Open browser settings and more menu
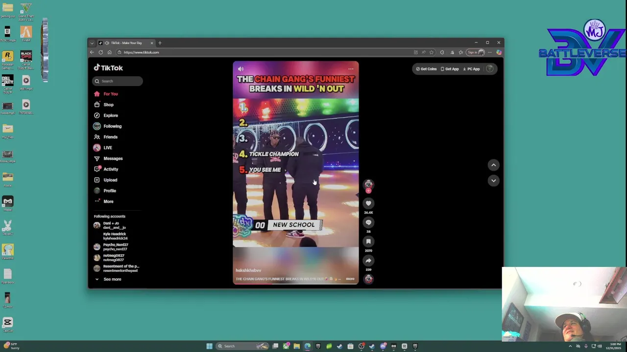627x352 pixels. pyautogui.click(x=489, y=52)
